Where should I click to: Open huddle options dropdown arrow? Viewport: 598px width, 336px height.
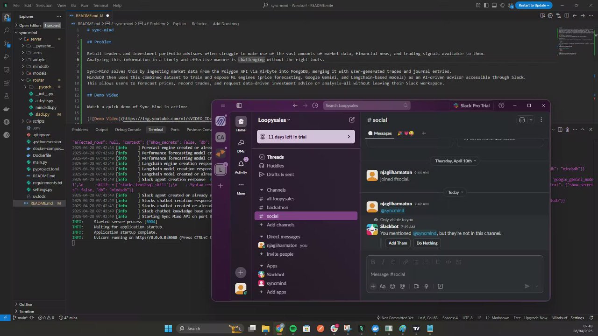point(531,120)
